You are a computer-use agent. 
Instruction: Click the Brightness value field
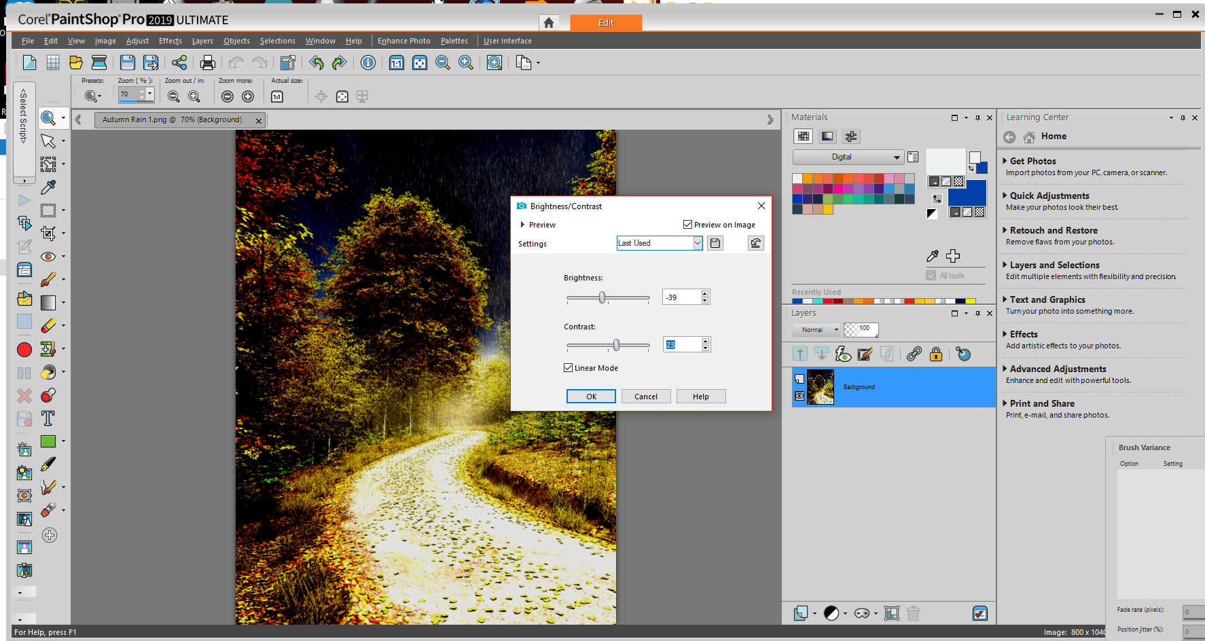click(681, 297)
